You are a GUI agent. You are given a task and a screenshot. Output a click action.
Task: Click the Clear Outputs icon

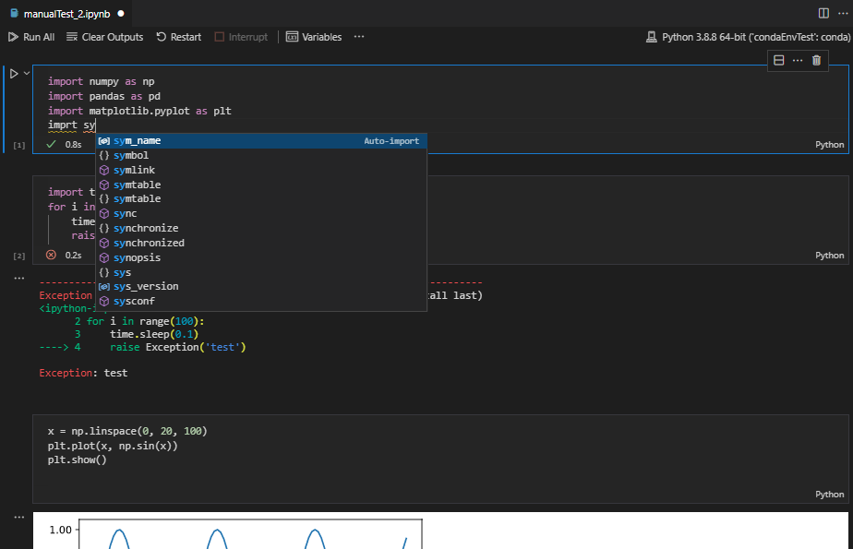pyautogui.click(x=71, y=37)
